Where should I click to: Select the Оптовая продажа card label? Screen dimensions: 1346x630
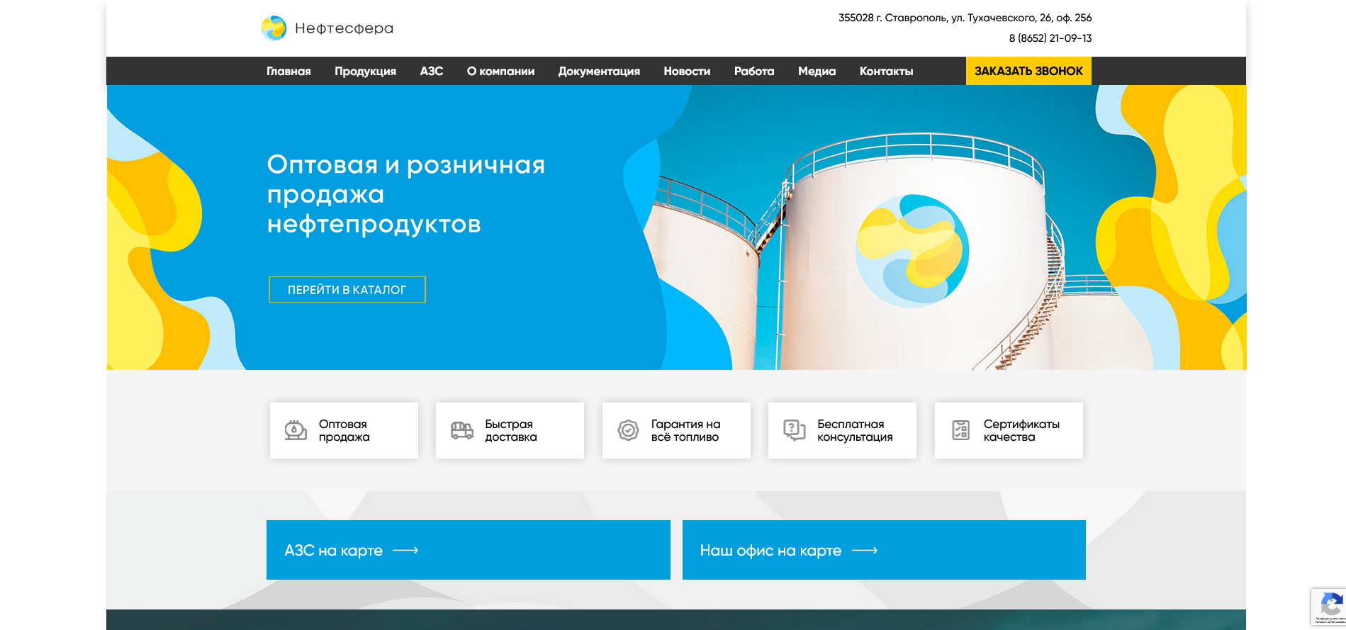344,430
